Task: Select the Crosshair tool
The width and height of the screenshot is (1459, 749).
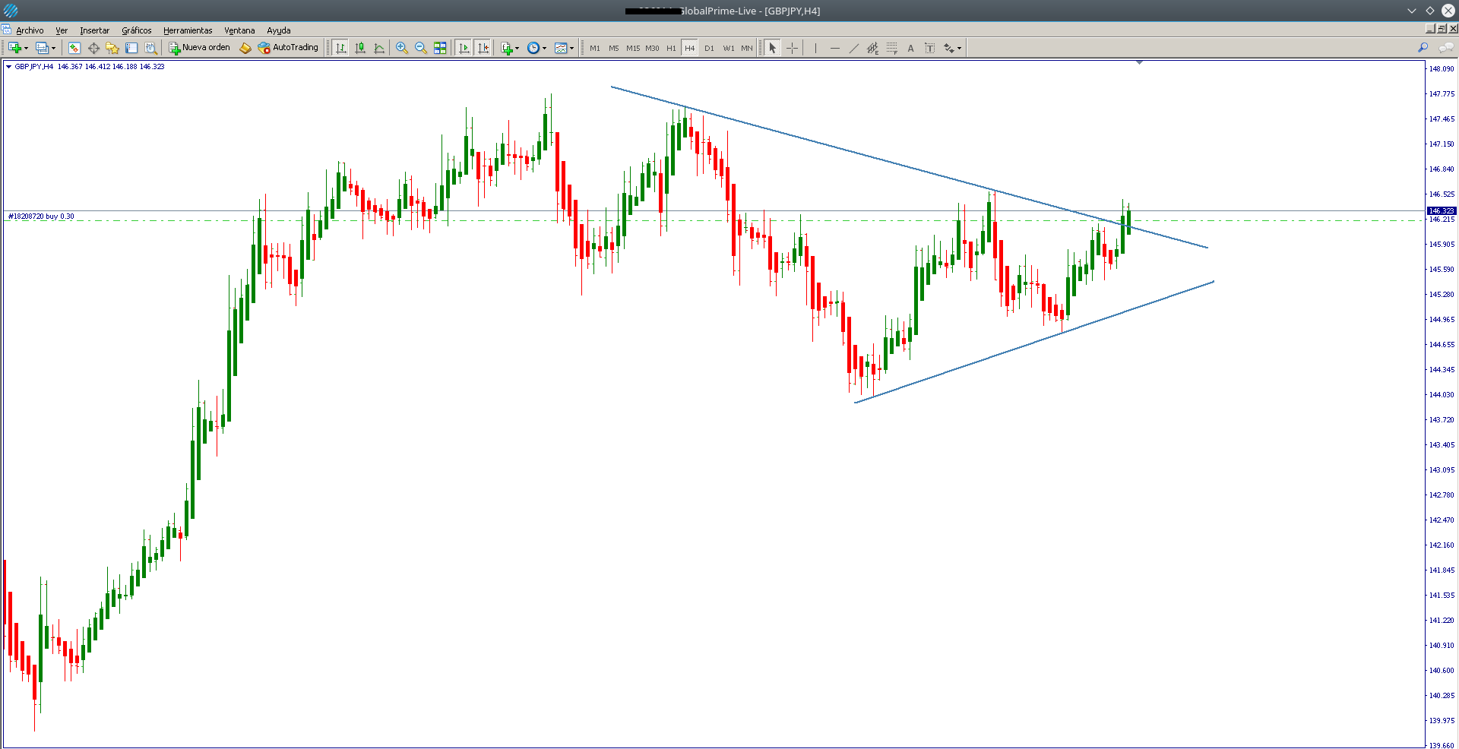Action: pyautogui.click(x=792, y=48)
